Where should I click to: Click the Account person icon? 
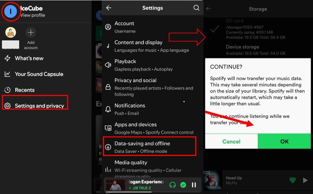pos(108,27)
